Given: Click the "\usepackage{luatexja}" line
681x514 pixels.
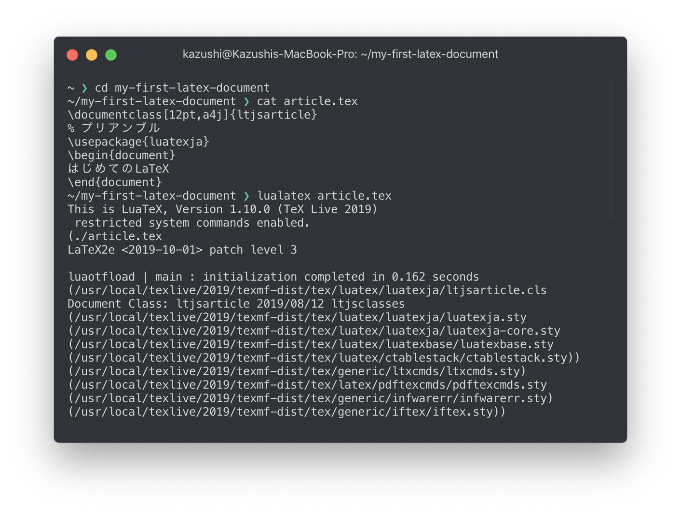Looking at the screenshot, I should (138, 142).
